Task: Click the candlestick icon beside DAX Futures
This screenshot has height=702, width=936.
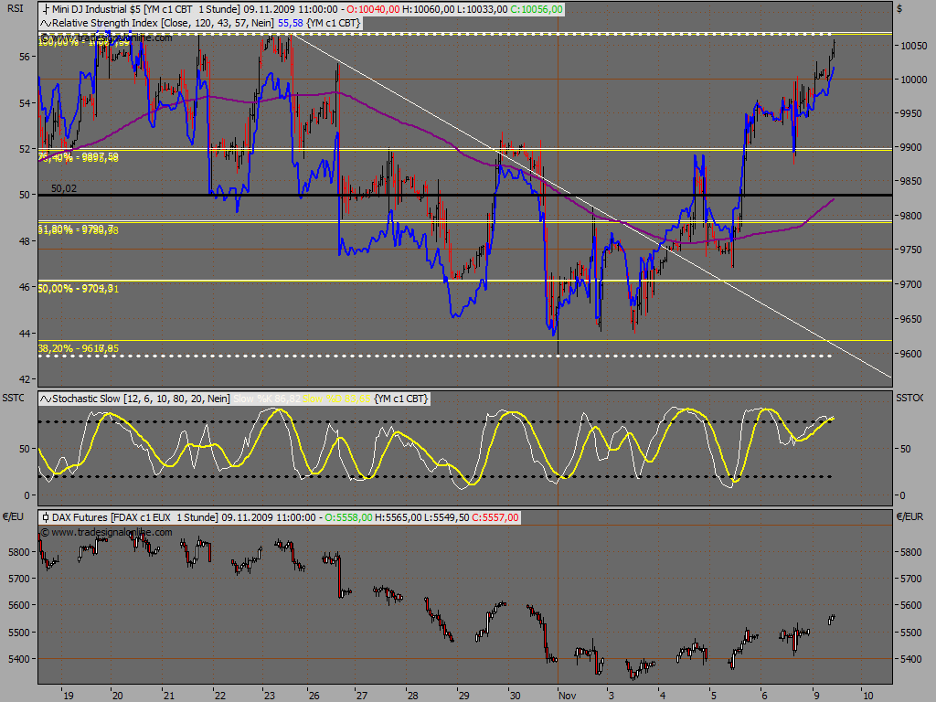Action: pyautogui.click(x=46, y=517)
